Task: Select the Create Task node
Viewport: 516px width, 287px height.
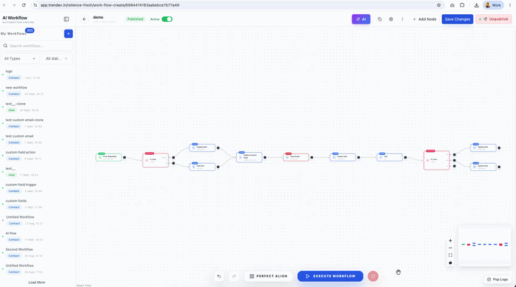Action: pos(342,157)
